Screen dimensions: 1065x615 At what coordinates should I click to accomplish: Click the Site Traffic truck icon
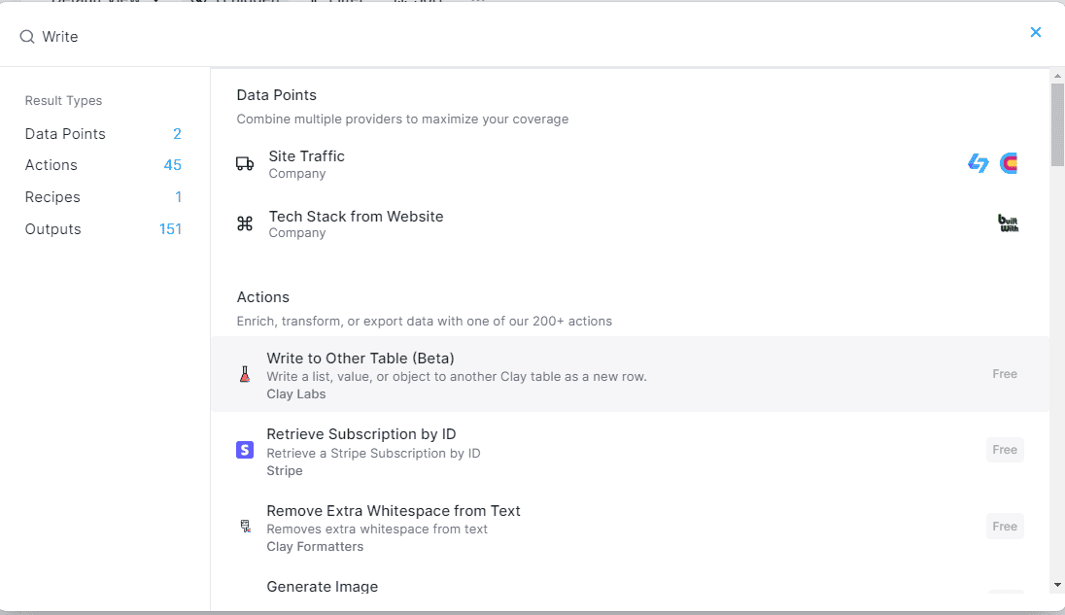click(x=245, y=163)
